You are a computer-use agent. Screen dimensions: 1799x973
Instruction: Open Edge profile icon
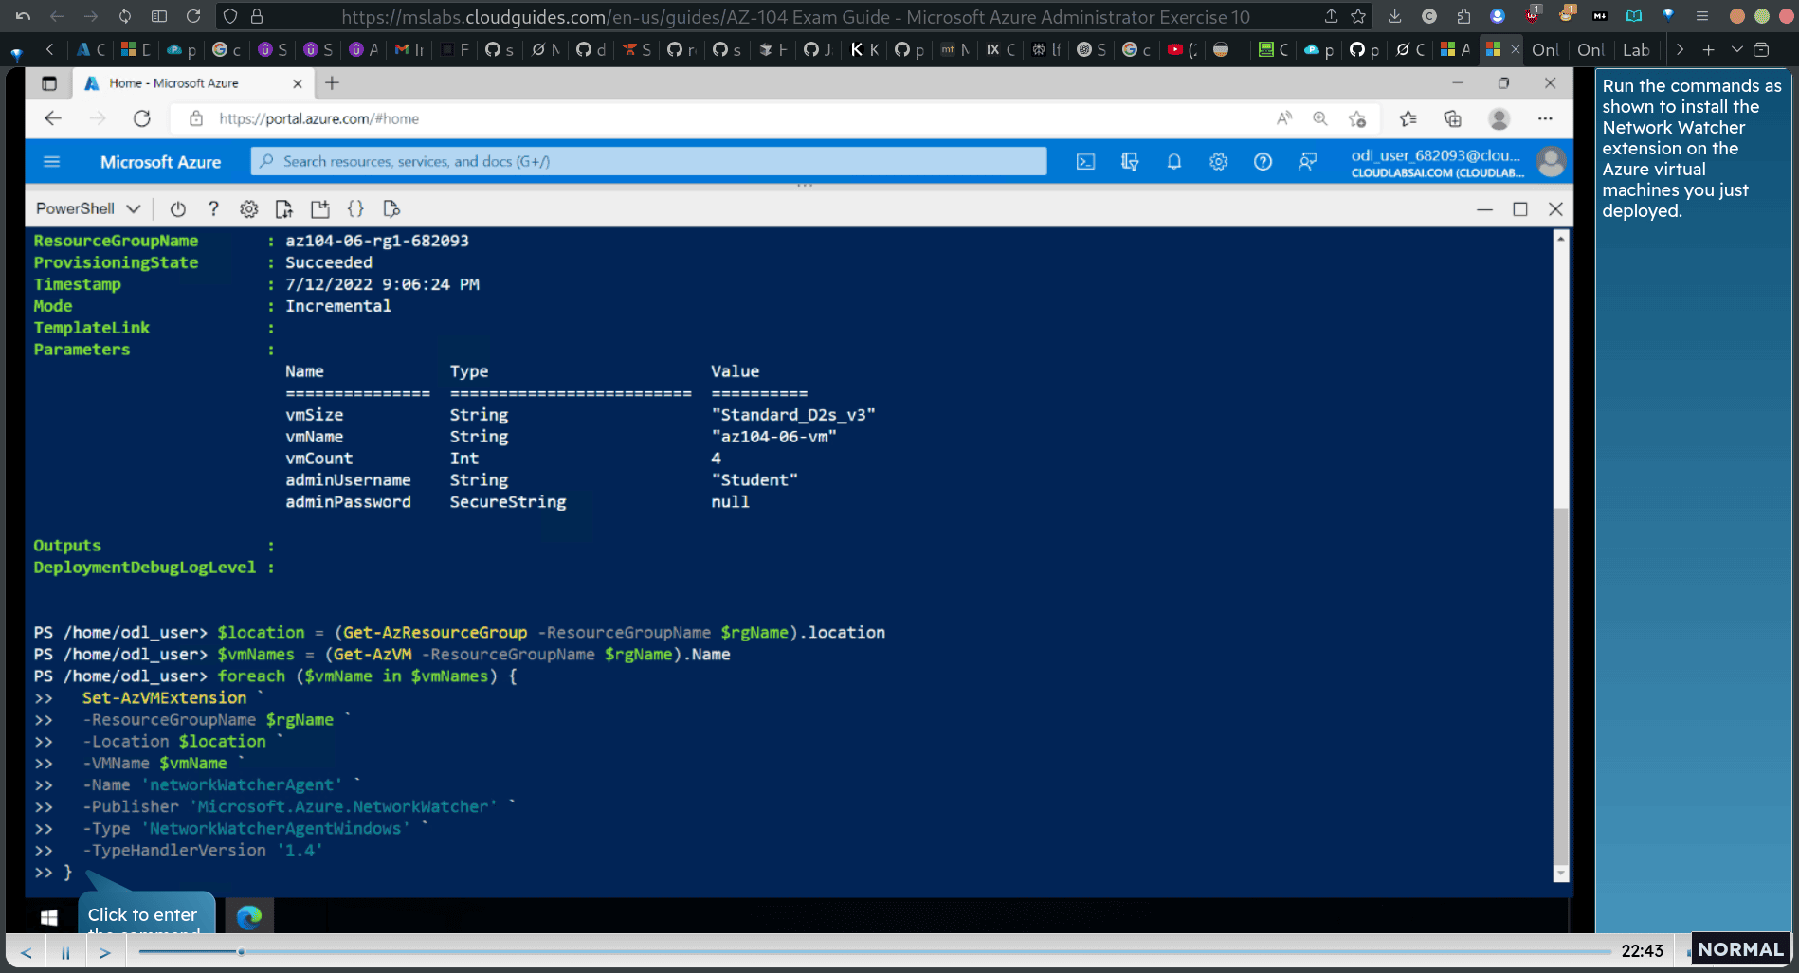click(1499, 118)
